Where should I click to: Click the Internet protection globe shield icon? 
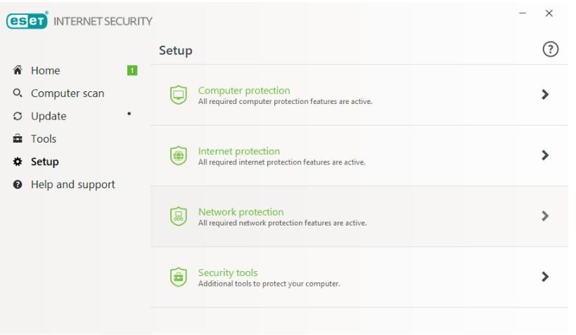179,155
